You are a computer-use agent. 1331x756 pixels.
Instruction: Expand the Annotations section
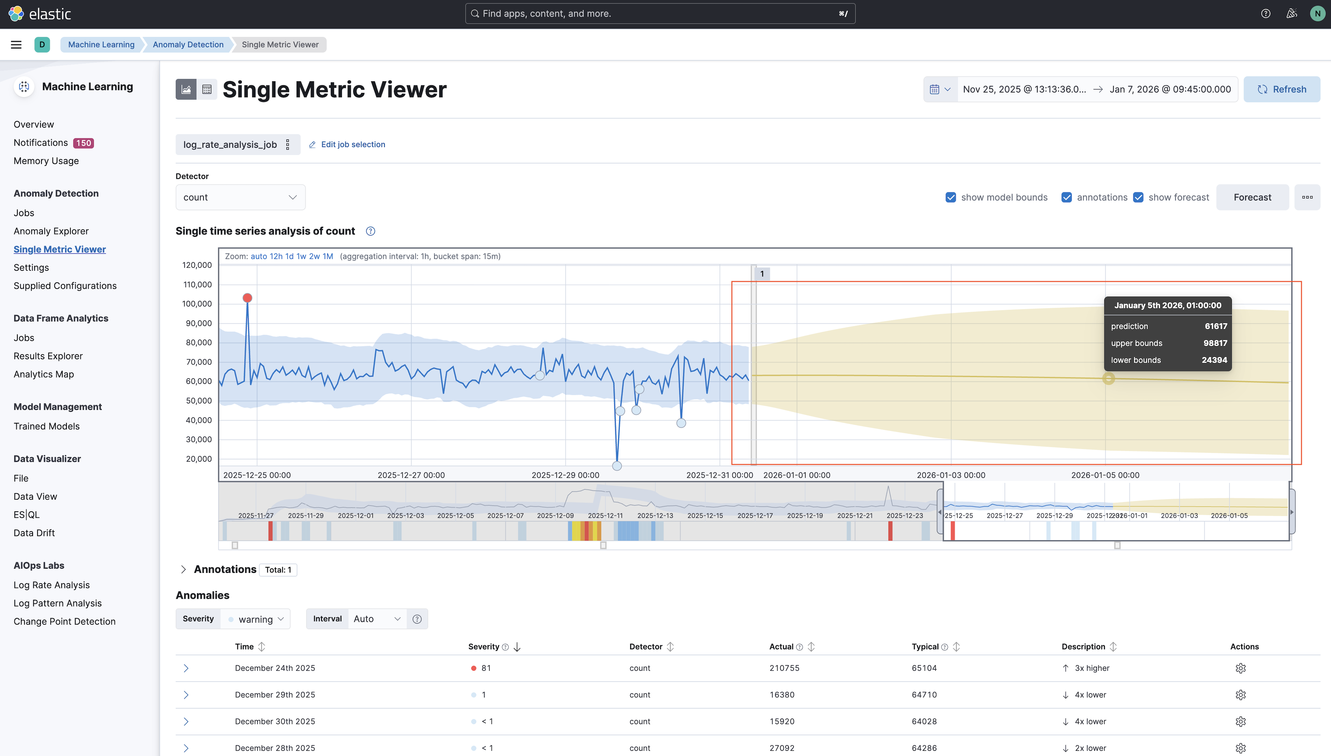[x=183, y=570]
